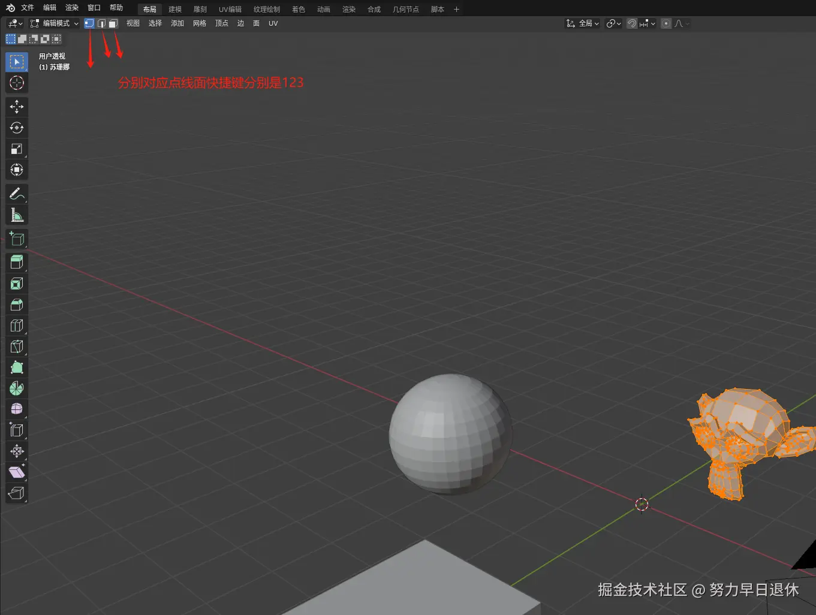The height and width of the screenshot is (615, 816).
Task: Choose the Loop Cut tool
Action: pos(17,325)
